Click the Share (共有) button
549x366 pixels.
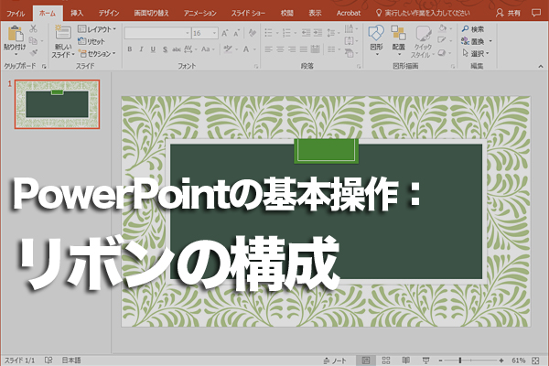[508, 13]
